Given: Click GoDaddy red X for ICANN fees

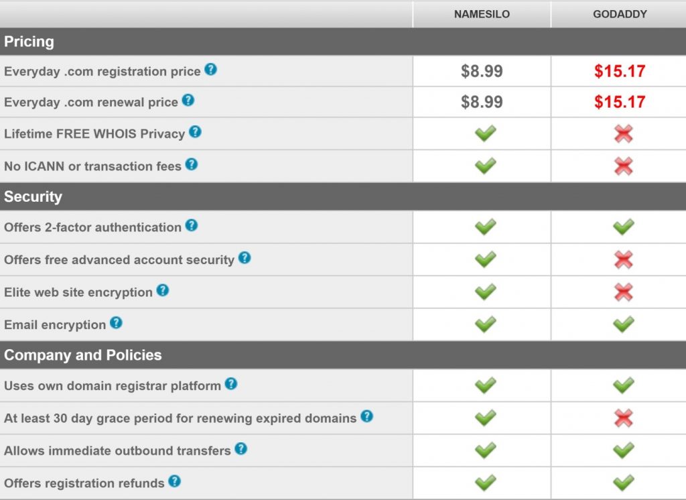Looking at the screenshot, I should coord(624,166).
